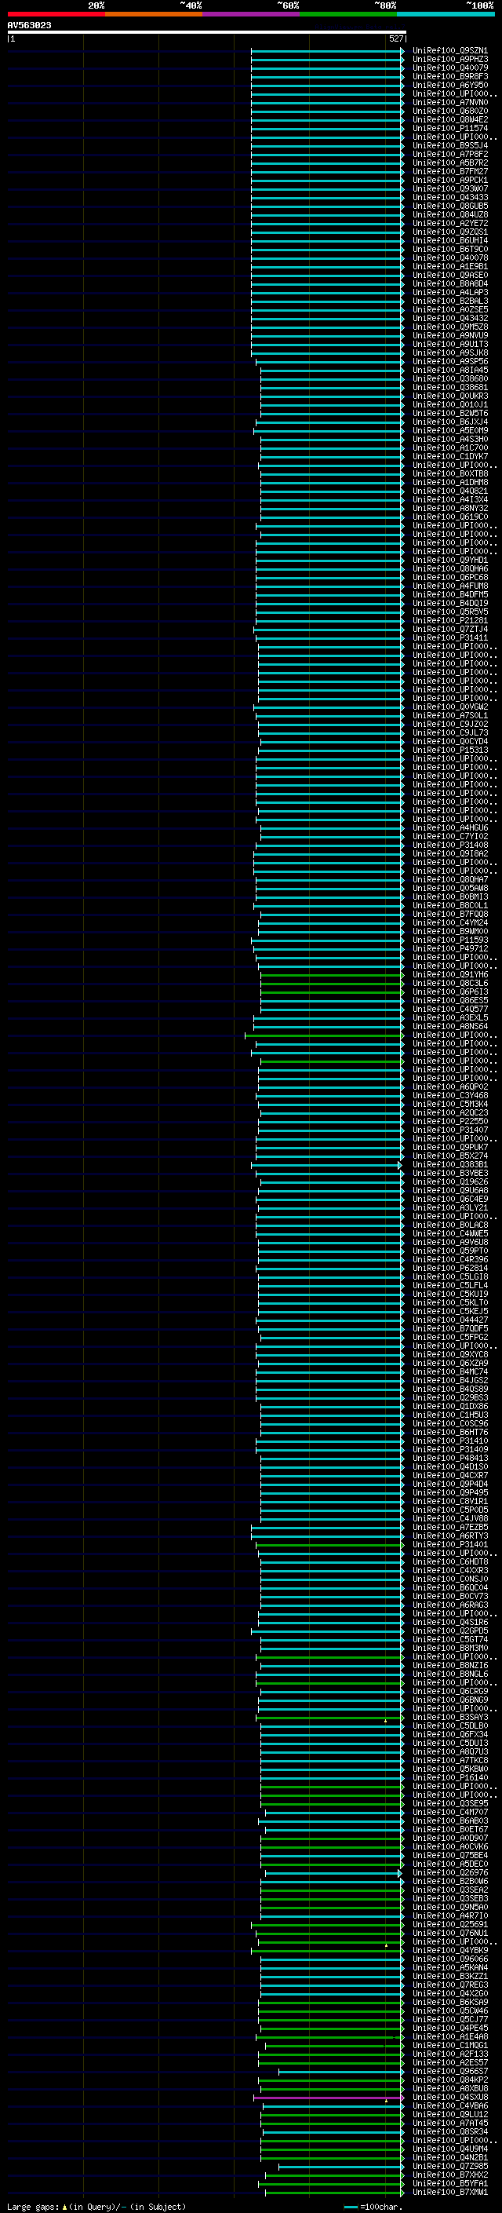Select last hit label UniRef100_B7XMW1
The width and height of the screenshot is (502, 2213).
[x=450, y=2193]
